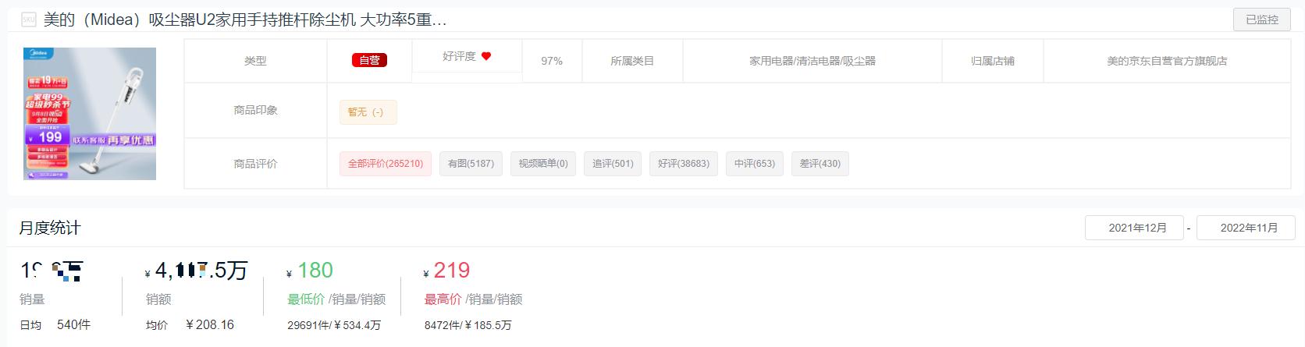Image resolution: width=1305 pixels, height=347 pixels.
Task: Open the Midea vacuum product thumbnail
Action: tap(90, 114)
